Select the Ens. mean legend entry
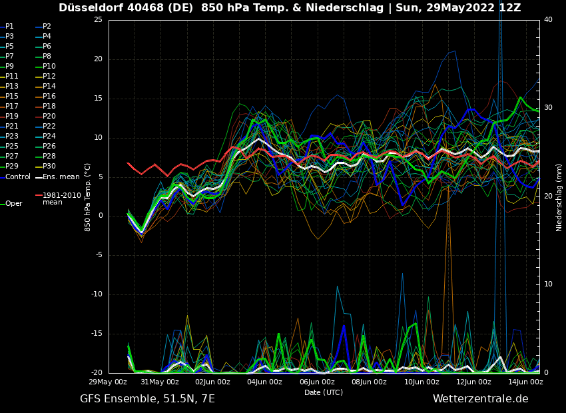 click(61, 177)
